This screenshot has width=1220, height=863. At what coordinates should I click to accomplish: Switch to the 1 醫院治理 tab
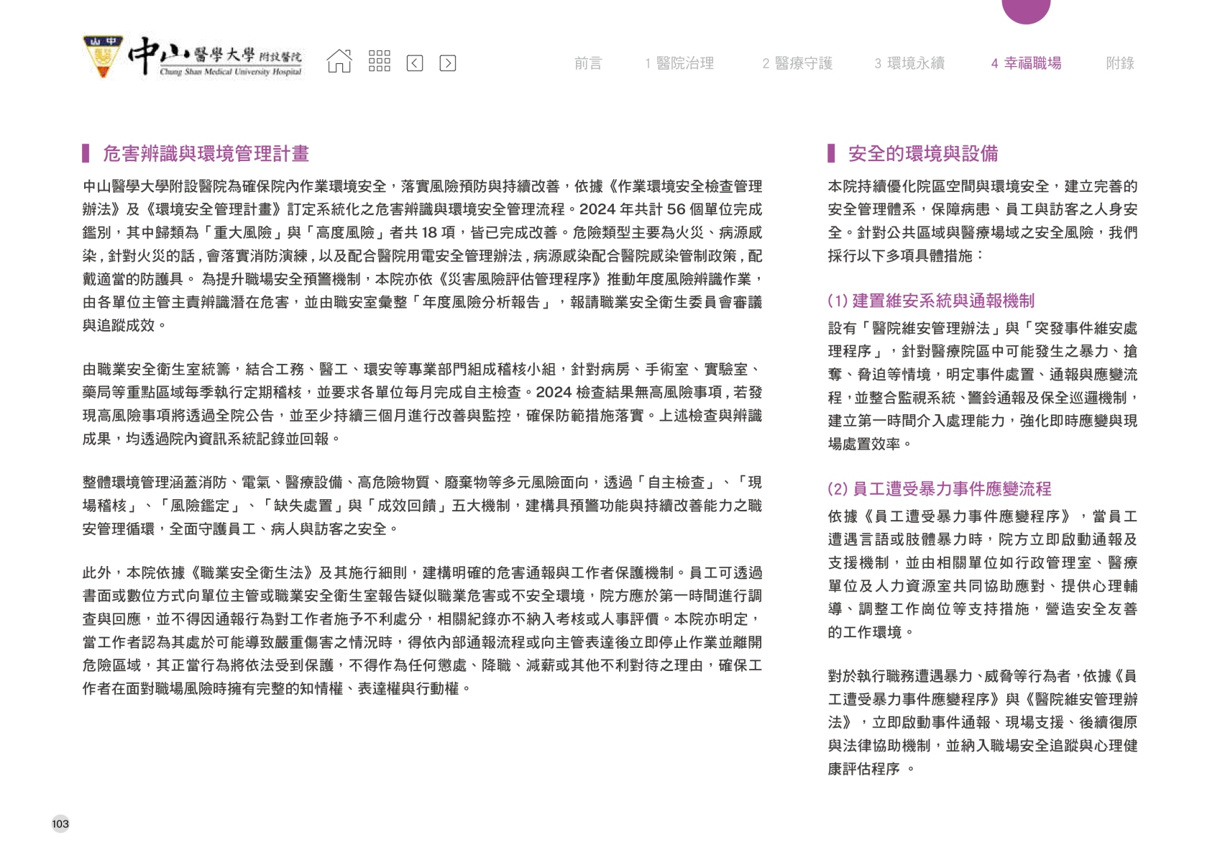tap(679, 63)
